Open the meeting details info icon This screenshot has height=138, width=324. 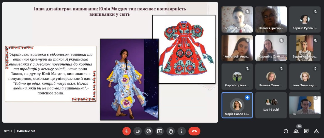[286, 131]
